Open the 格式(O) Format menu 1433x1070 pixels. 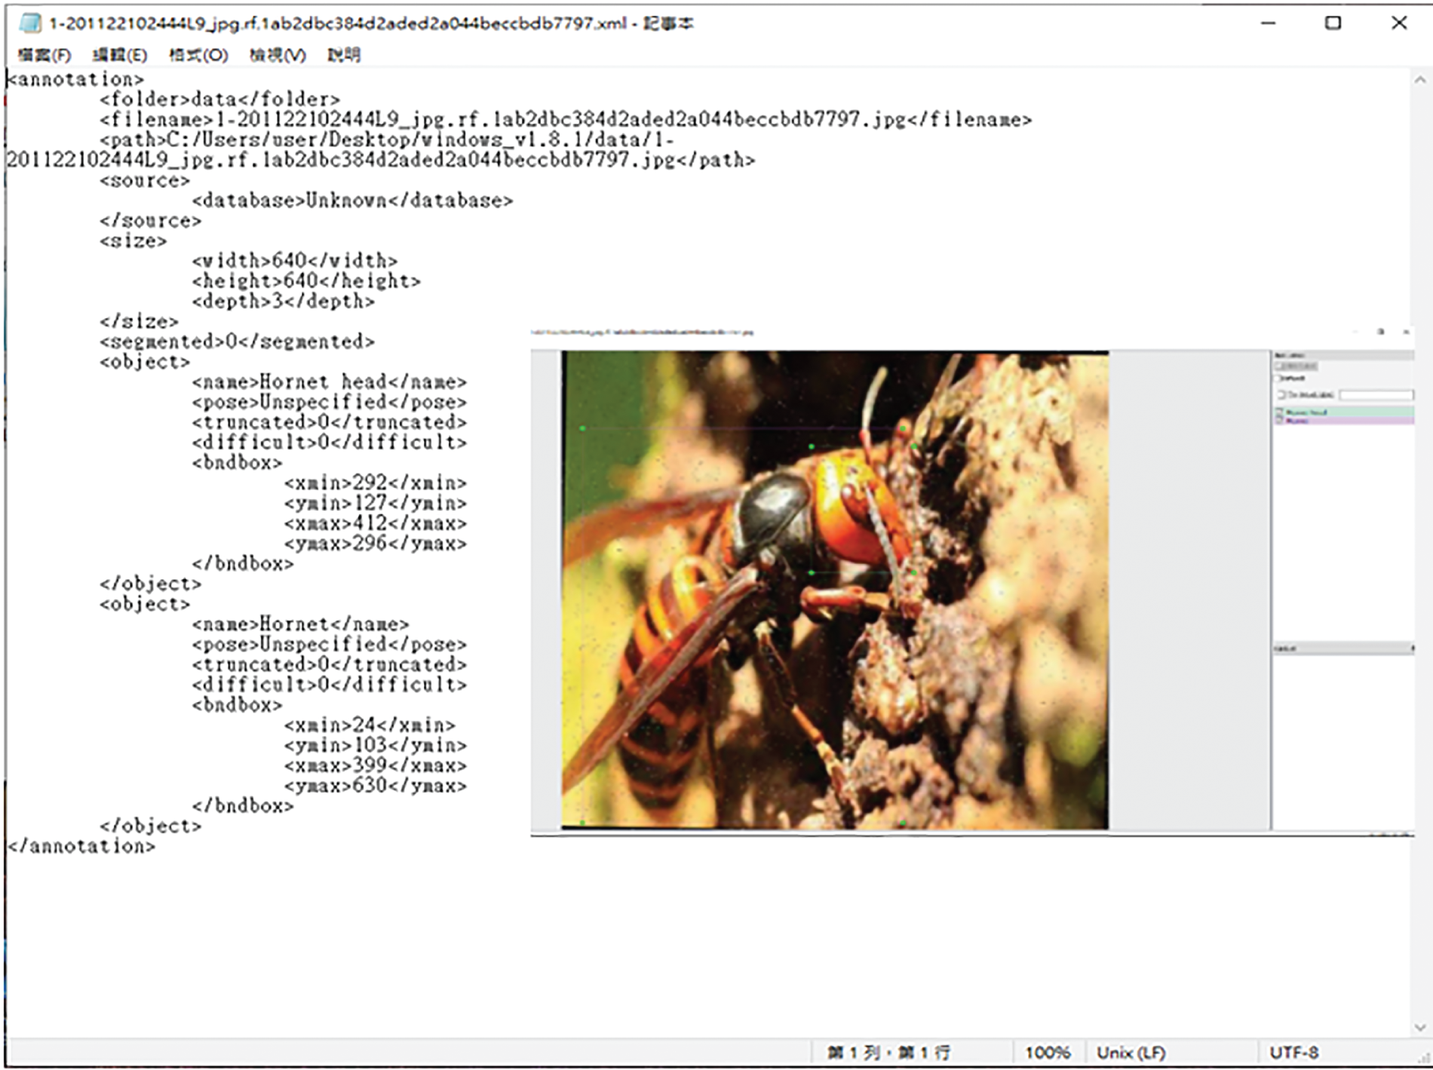198,55
